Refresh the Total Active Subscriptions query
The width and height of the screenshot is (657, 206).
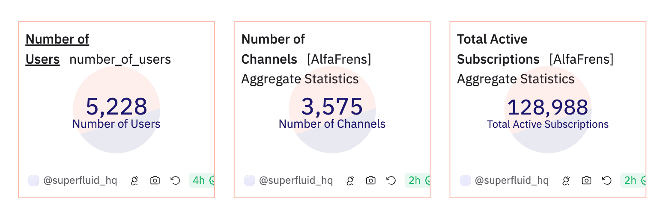[607, 181]
